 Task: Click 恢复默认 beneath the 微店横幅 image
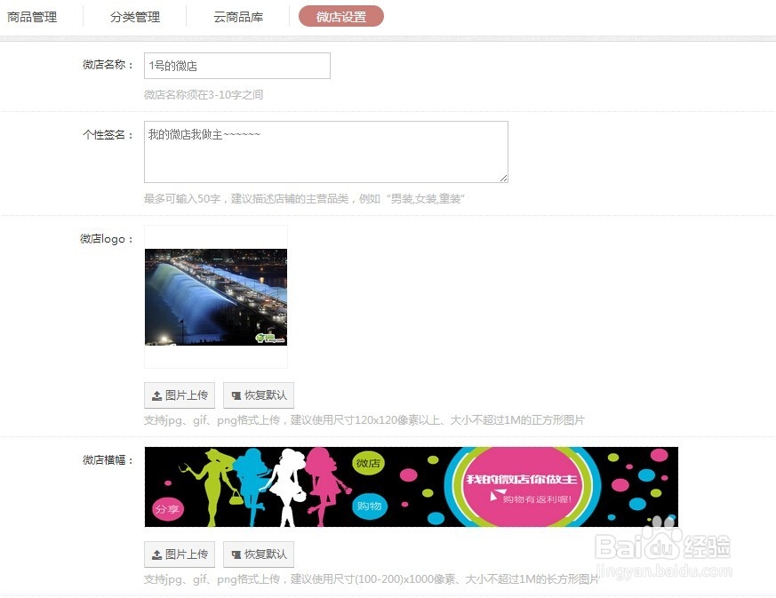point(259,554)
